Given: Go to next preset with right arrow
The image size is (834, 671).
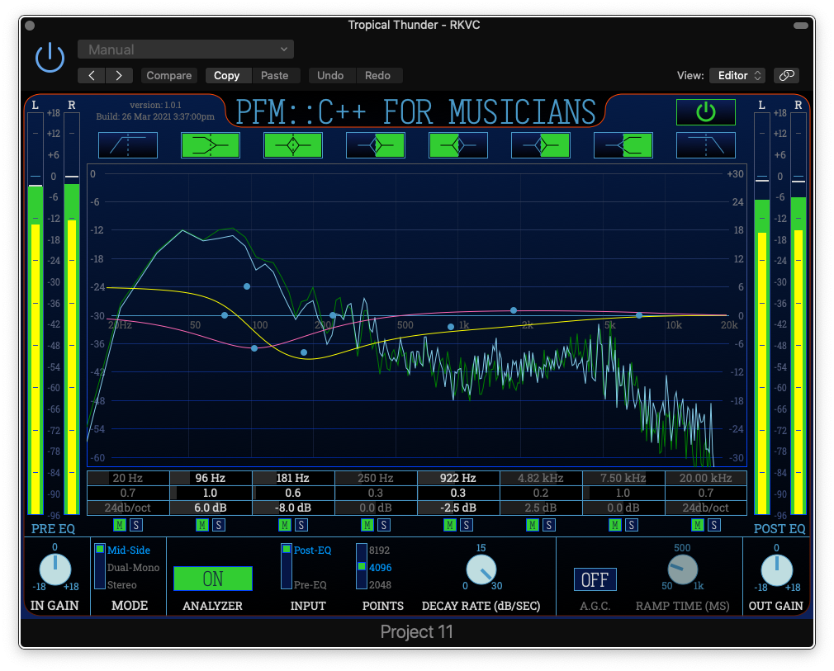Looking at the screenshot, I should (x=119, y=75).
